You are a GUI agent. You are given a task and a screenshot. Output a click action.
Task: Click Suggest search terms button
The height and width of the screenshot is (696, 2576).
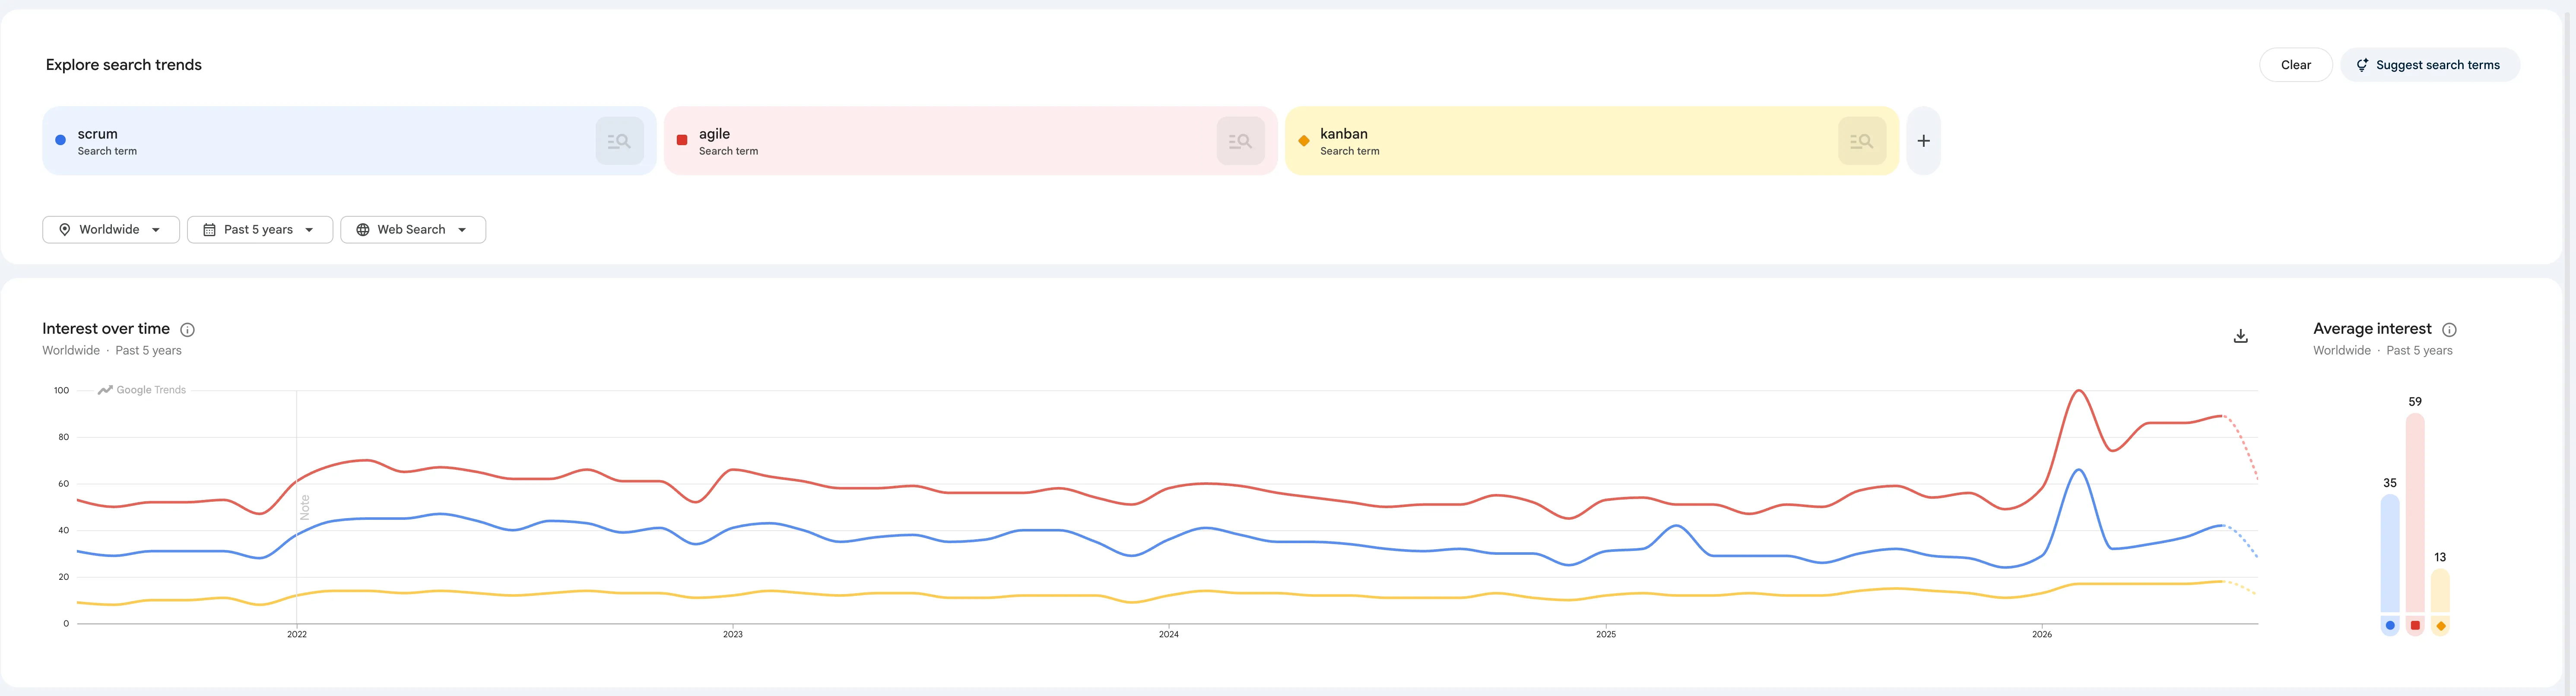point(2429,65)
